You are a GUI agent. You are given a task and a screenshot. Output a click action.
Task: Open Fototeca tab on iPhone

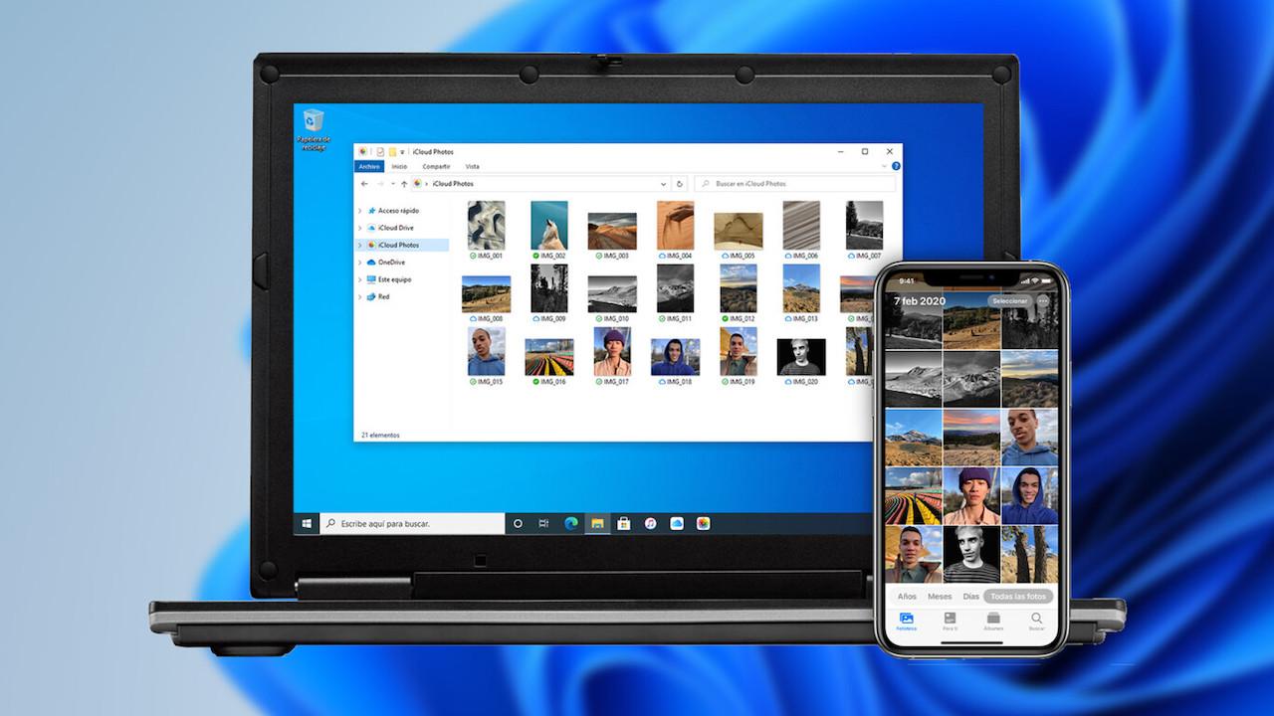[x=906, y=622]
